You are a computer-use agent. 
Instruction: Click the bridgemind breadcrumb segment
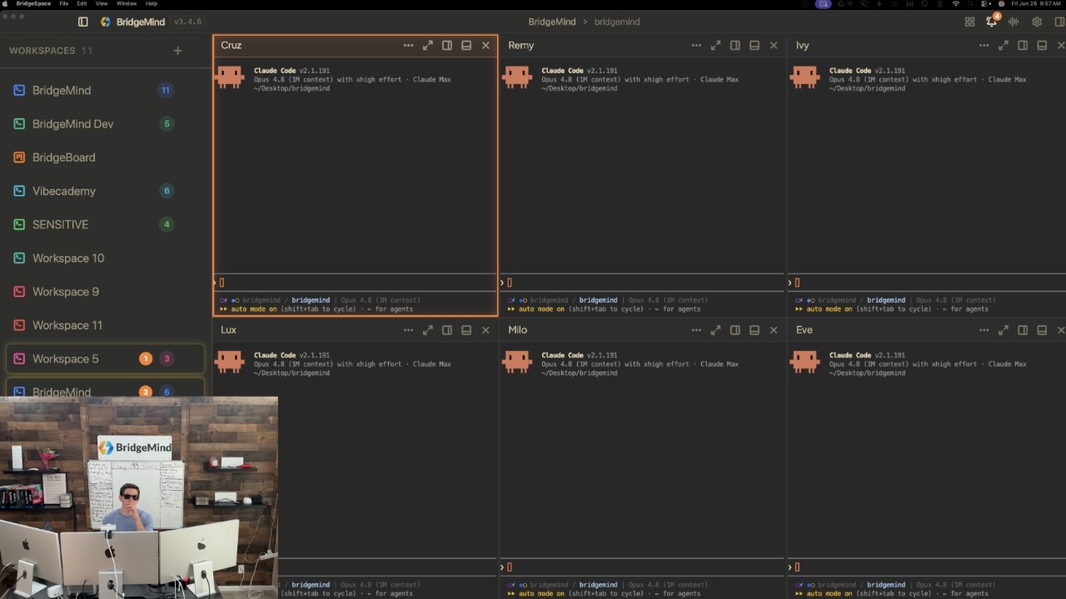pos(617,22)
